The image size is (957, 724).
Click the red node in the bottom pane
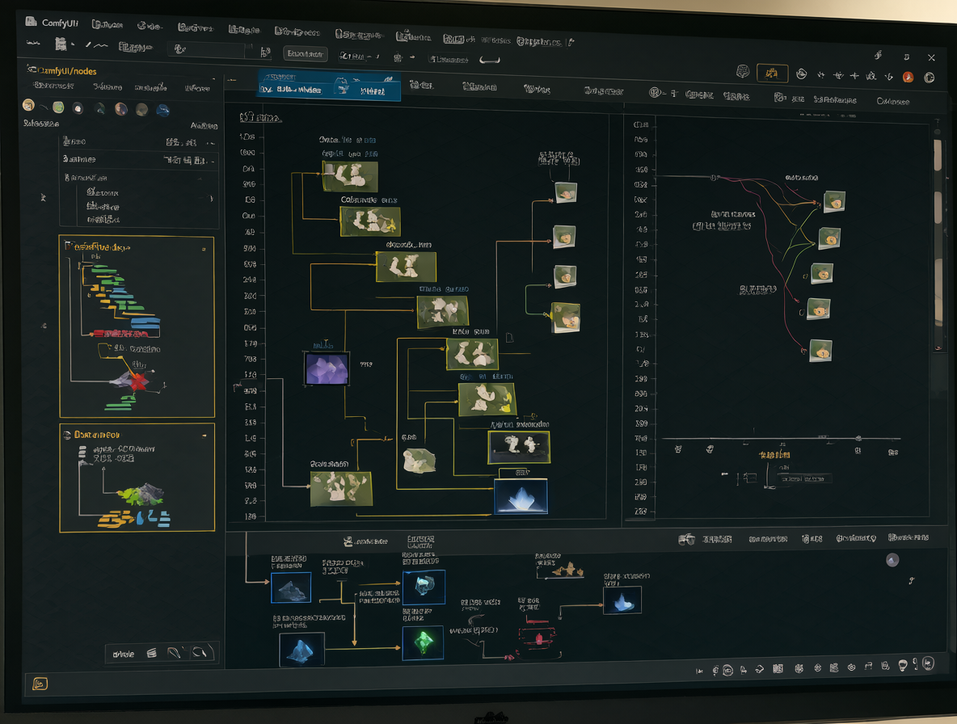(539, 638)
